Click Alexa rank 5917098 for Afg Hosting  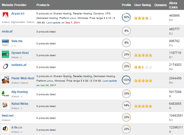[x=175, y=92]
